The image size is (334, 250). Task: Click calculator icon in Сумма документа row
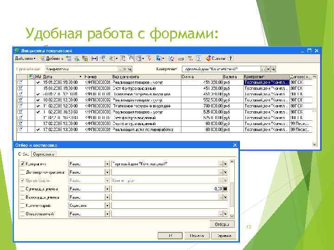225,189
